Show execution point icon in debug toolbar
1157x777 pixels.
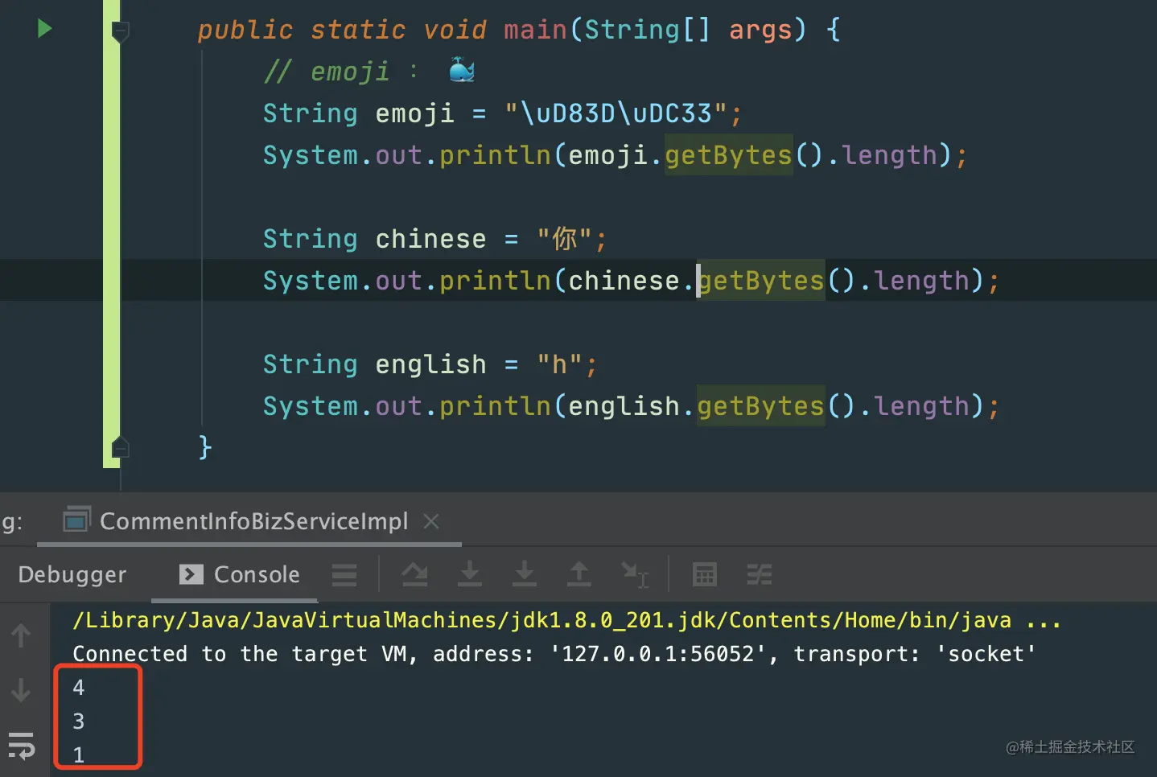pos(344,574)
